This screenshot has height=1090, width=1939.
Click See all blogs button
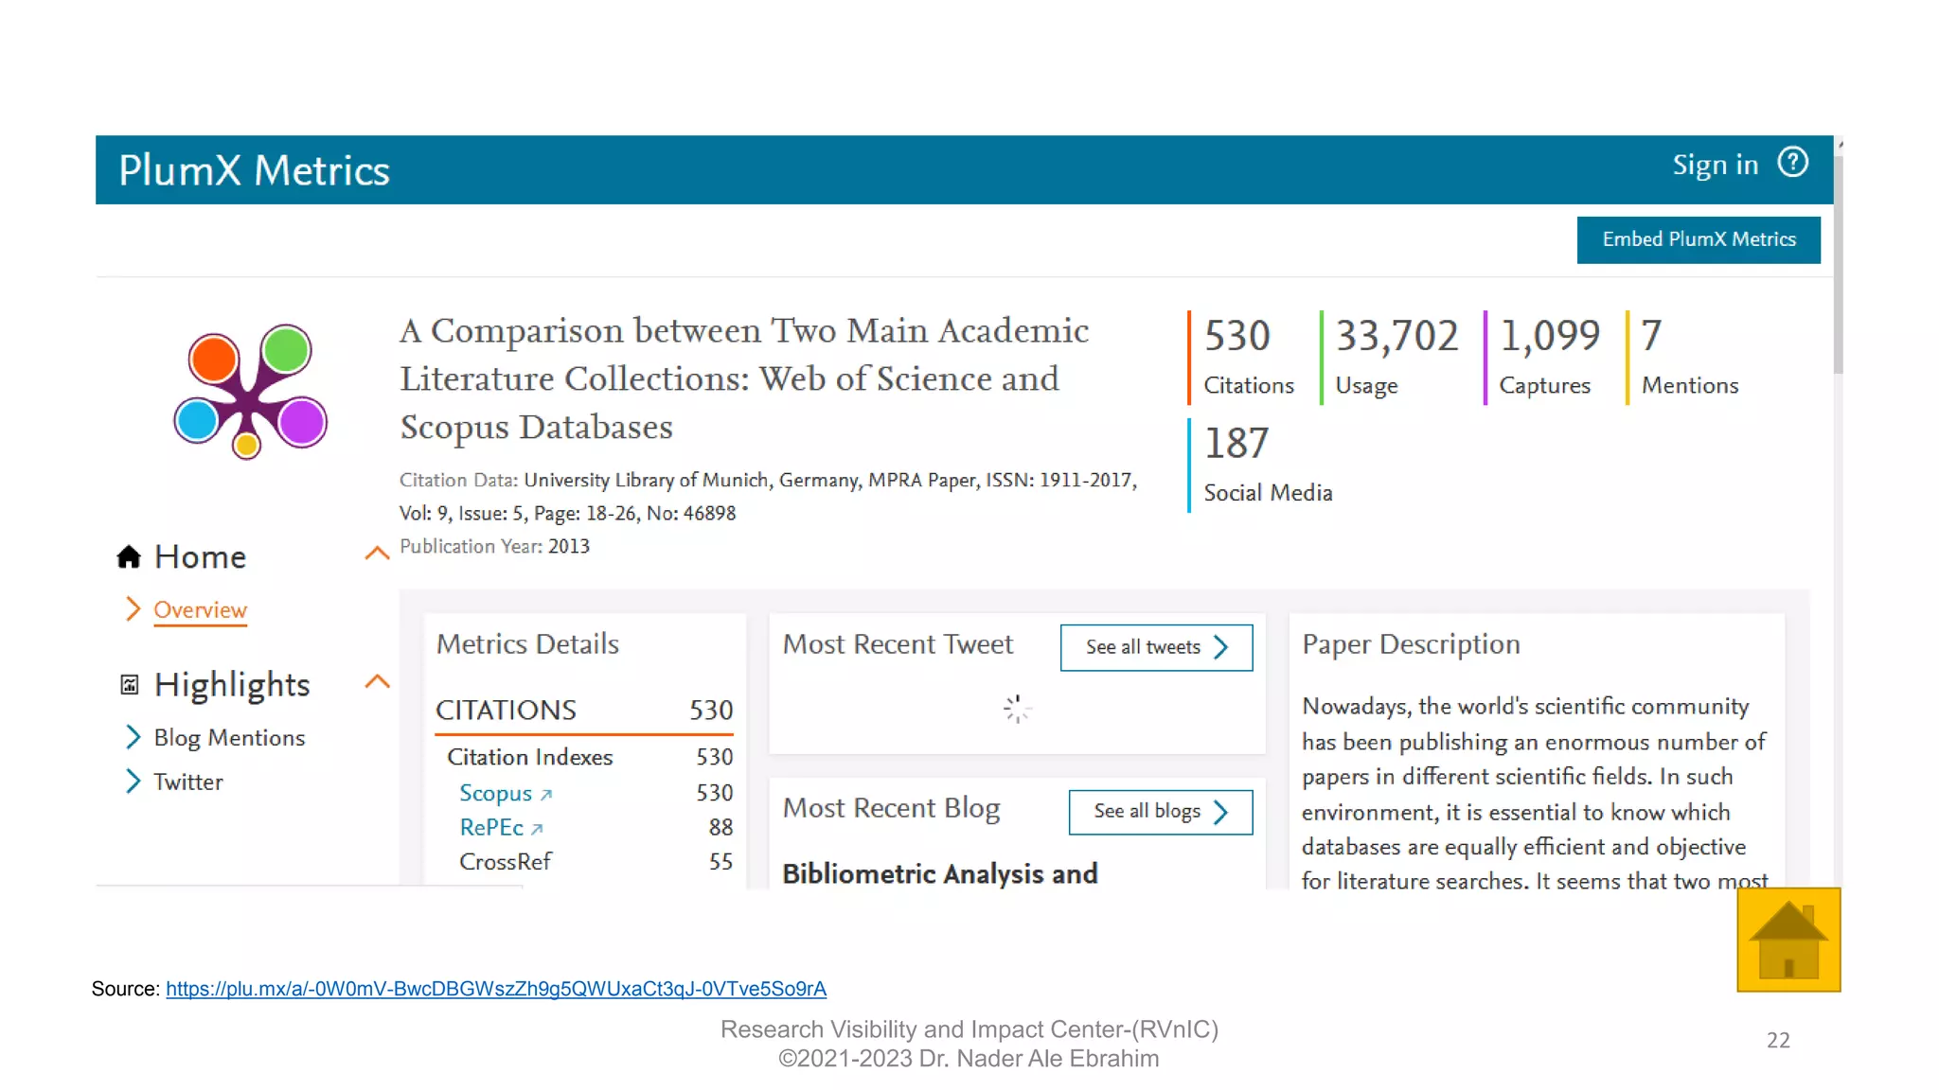click(x=1160, y=812)
